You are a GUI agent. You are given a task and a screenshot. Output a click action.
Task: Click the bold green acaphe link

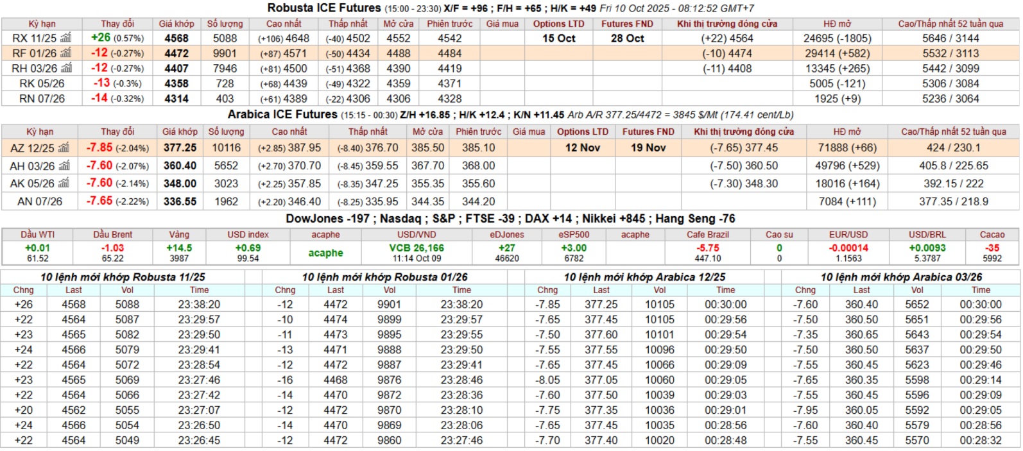[325, 253]
